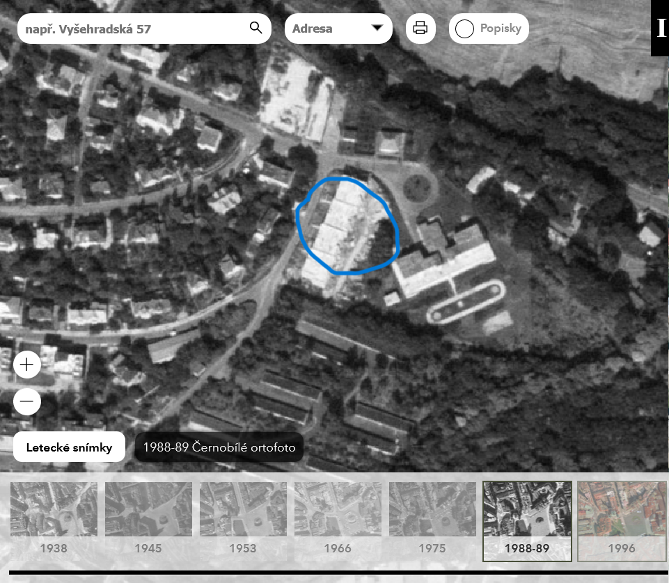Image resolution: width=669 pixels, height=583 pixels.
Task: Open the Adresa dropdown
Action: [338, 29]
